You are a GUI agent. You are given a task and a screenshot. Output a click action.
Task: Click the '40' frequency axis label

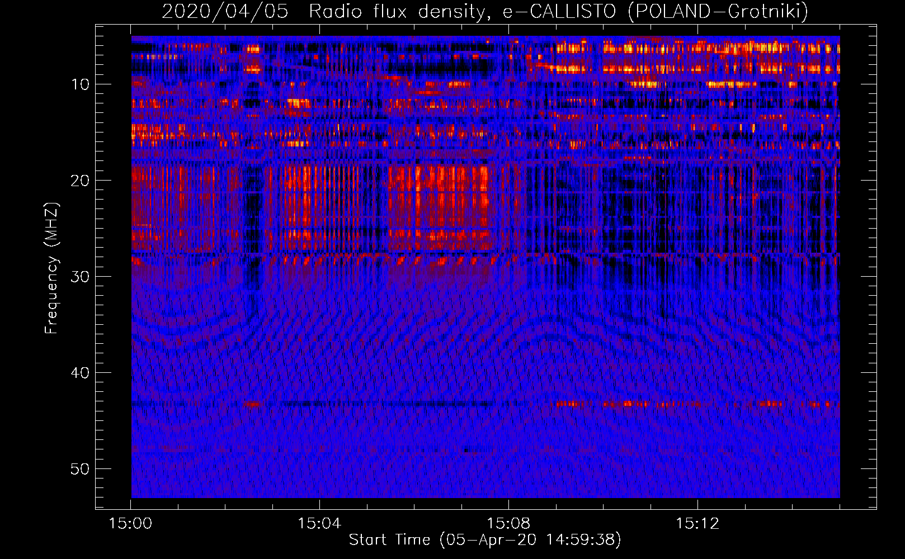click(x=80, y=373)
